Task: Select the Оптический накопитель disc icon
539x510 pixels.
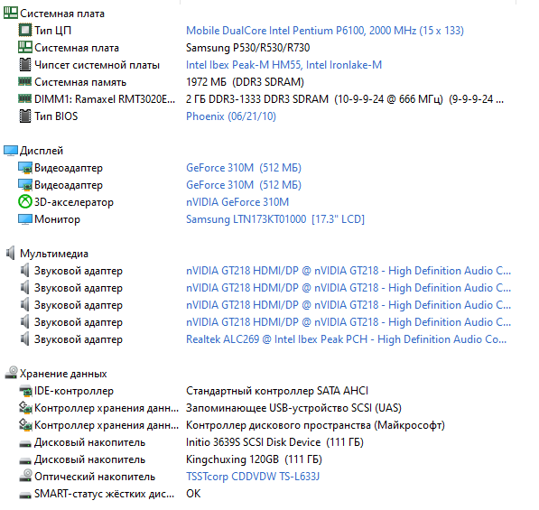Action: (x=25, y=476)
